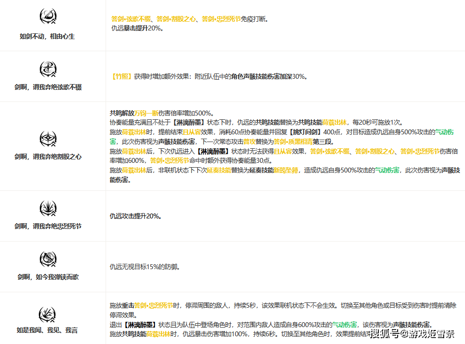Screen dimensions: 465x344
Task: Click the orange 【竹照】 skill term
Action: (122, 76)
